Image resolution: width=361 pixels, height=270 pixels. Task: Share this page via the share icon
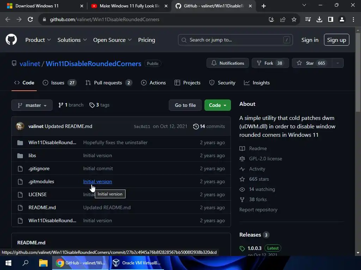point(283,20)
